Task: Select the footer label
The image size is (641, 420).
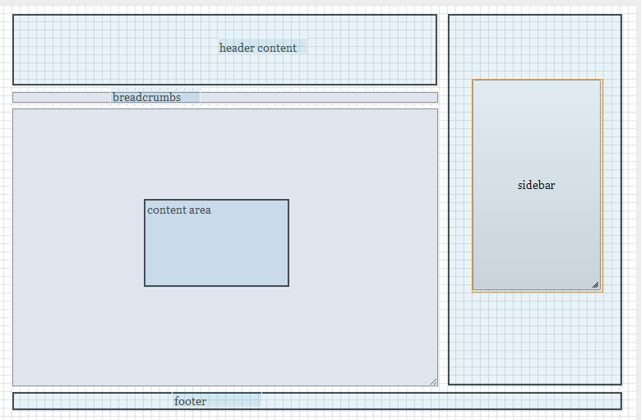Action: (x=190, y=401)
